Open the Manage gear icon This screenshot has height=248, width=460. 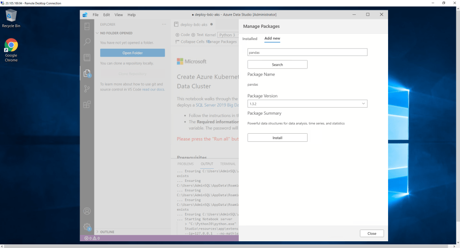point(87,227)
